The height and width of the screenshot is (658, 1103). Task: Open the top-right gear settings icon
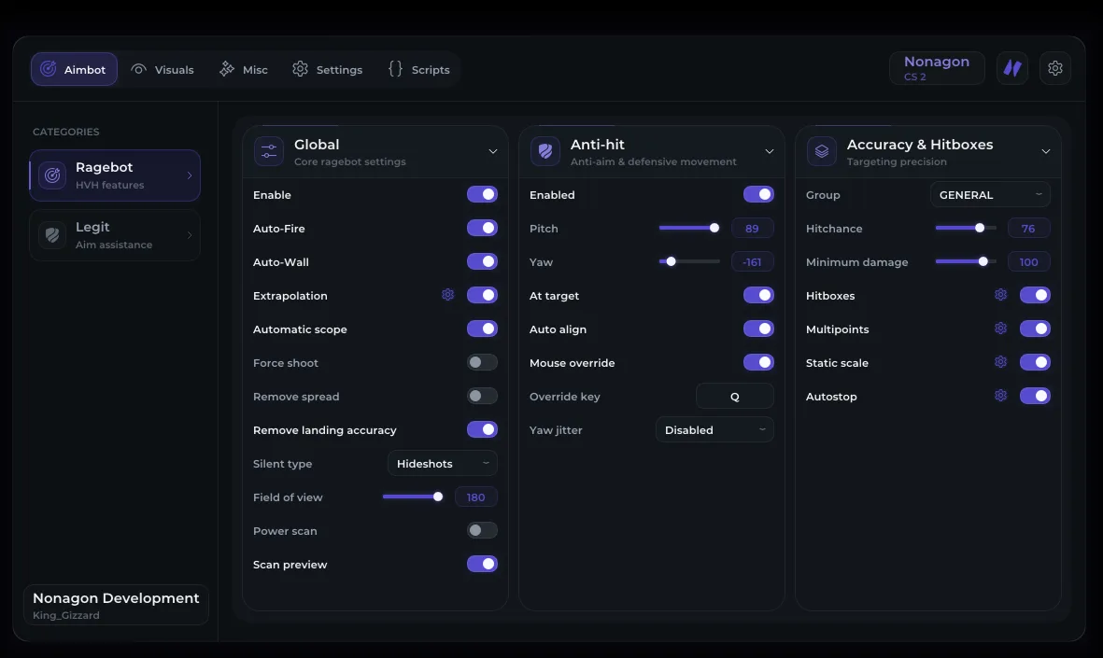[1055, 68]
